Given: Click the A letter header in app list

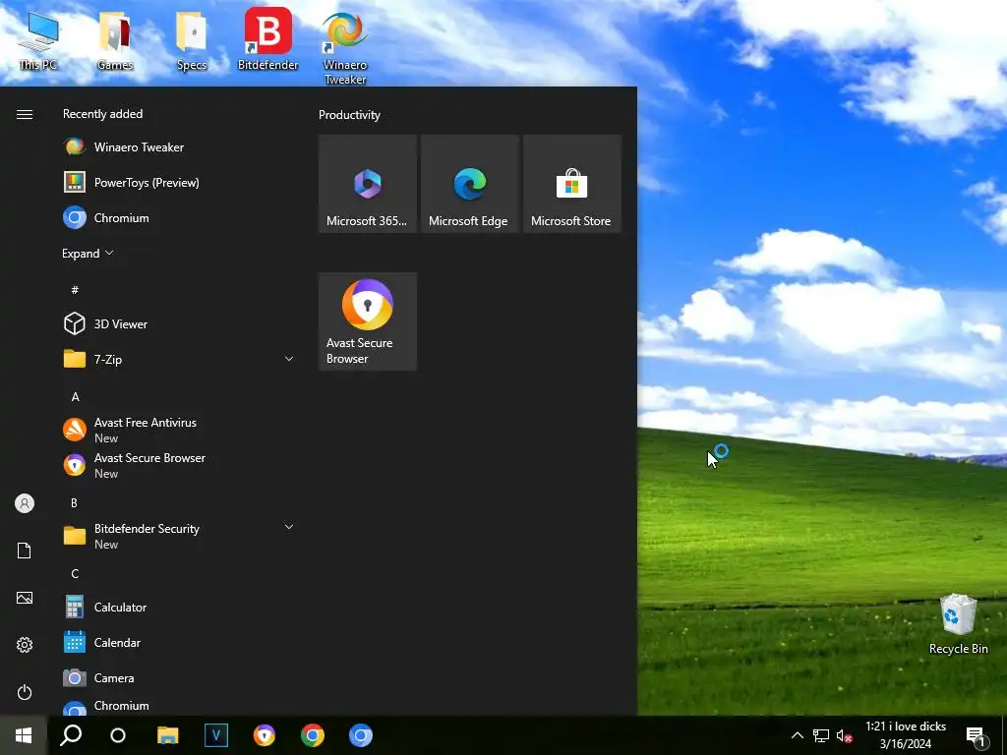Looking at the screenshot, I should tap(75, 397).
